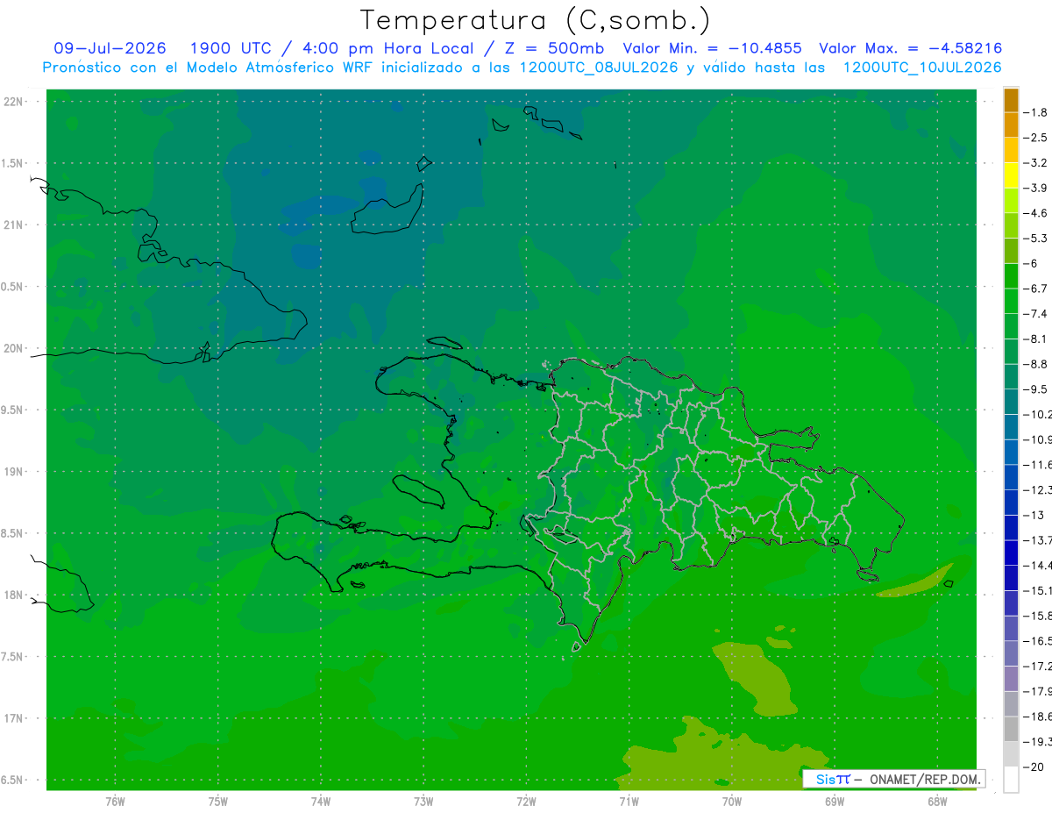Click the colorbar value "-1.8"
The image size is (1052, 813).
1036,112
